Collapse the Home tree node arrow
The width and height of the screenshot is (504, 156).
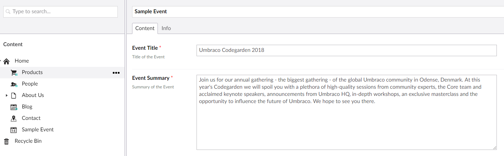1,61
